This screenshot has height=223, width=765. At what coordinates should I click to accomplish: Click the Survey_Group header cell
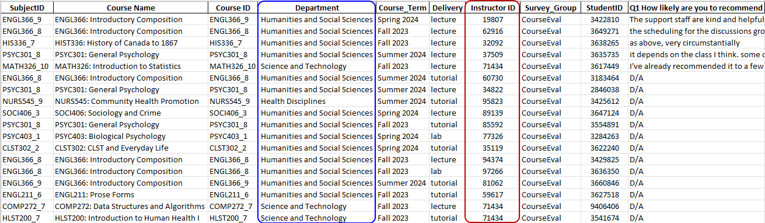click(550, 8)
